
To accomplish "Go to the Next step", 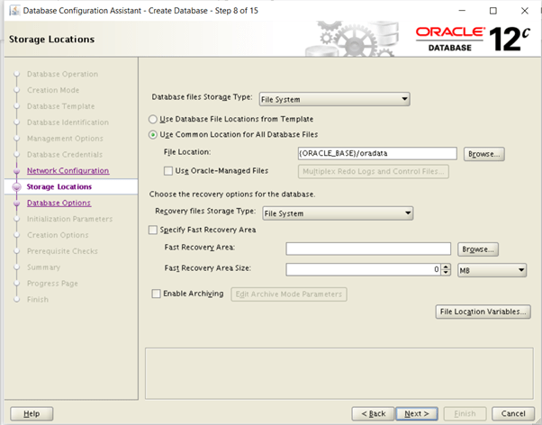I will pyautogui.click(x=416, y=413).
